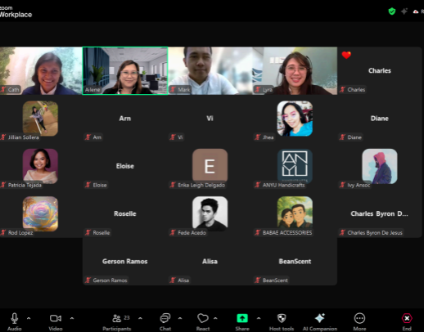Click the green encryption shield icon
Image resolution: width=424 pixels, height=332 pixels.
pos(392,11)
